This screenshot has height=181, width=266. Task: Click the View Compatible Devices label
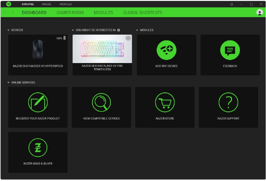pyautogui.click(x=101, y=119)
